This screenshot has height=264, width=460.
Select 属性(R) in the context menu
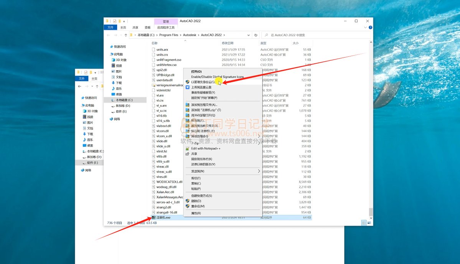(196, 213)
